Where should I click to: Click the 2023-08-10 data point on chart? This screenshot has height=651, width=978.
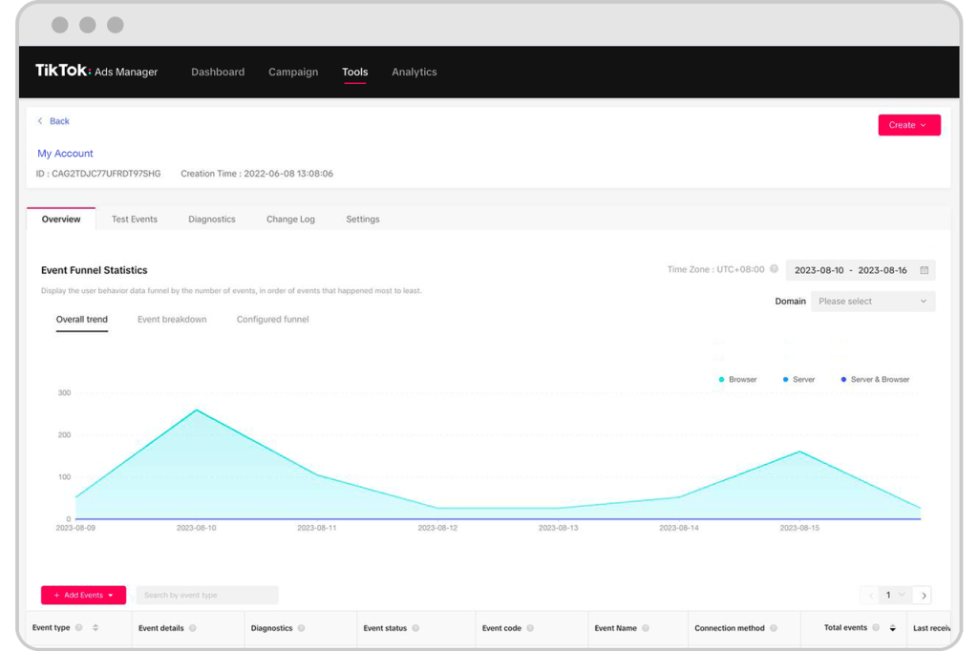197,410
